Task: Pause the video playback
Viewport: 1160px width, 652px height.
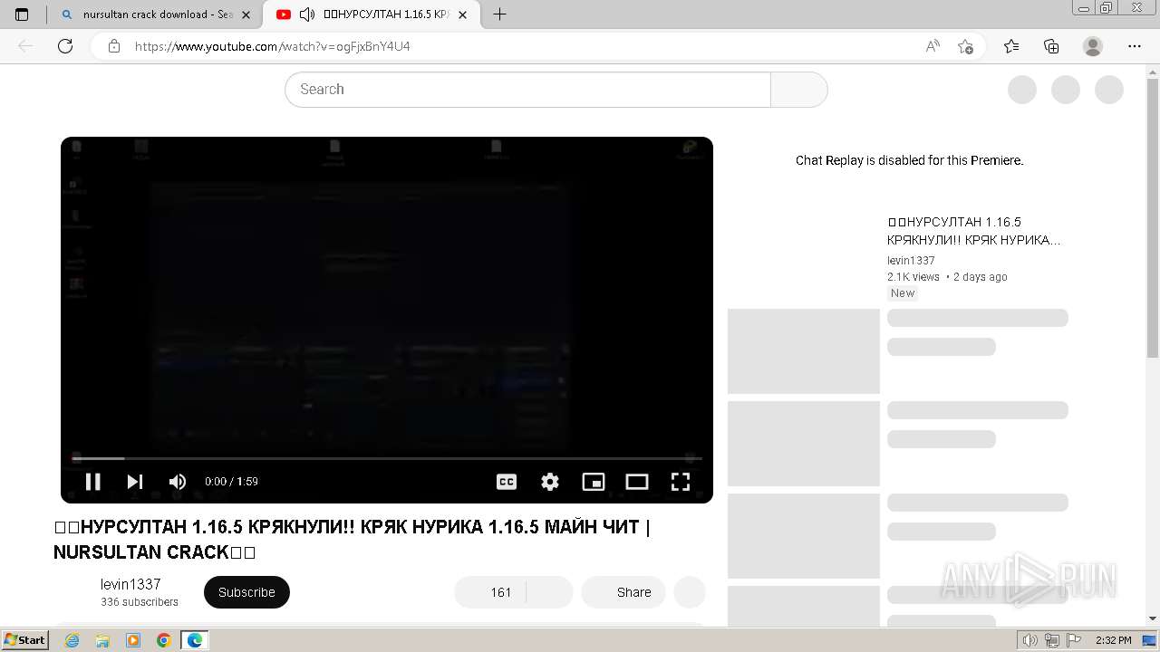Action: [x=92, y=482]
